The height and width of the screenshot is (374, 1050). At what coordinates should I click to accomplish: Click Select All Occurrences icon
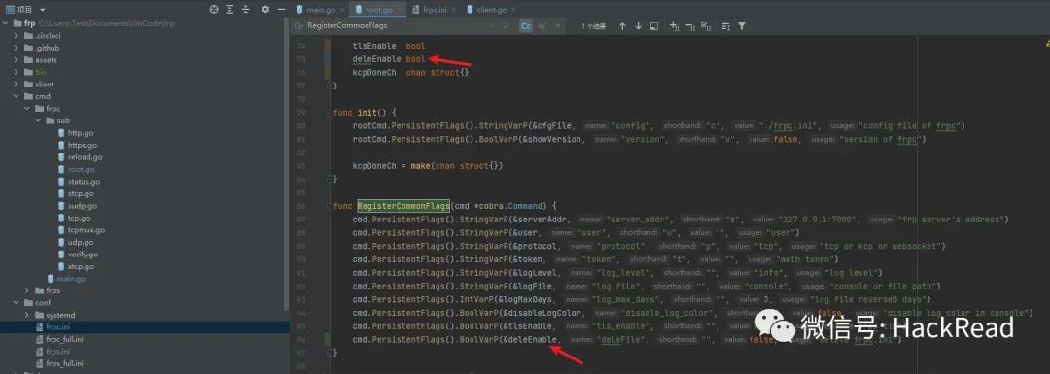click(x=705, y=26)
